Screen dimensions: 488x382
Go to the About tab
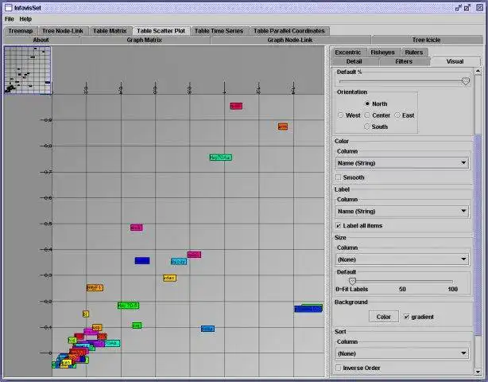(x=41, y=40)
